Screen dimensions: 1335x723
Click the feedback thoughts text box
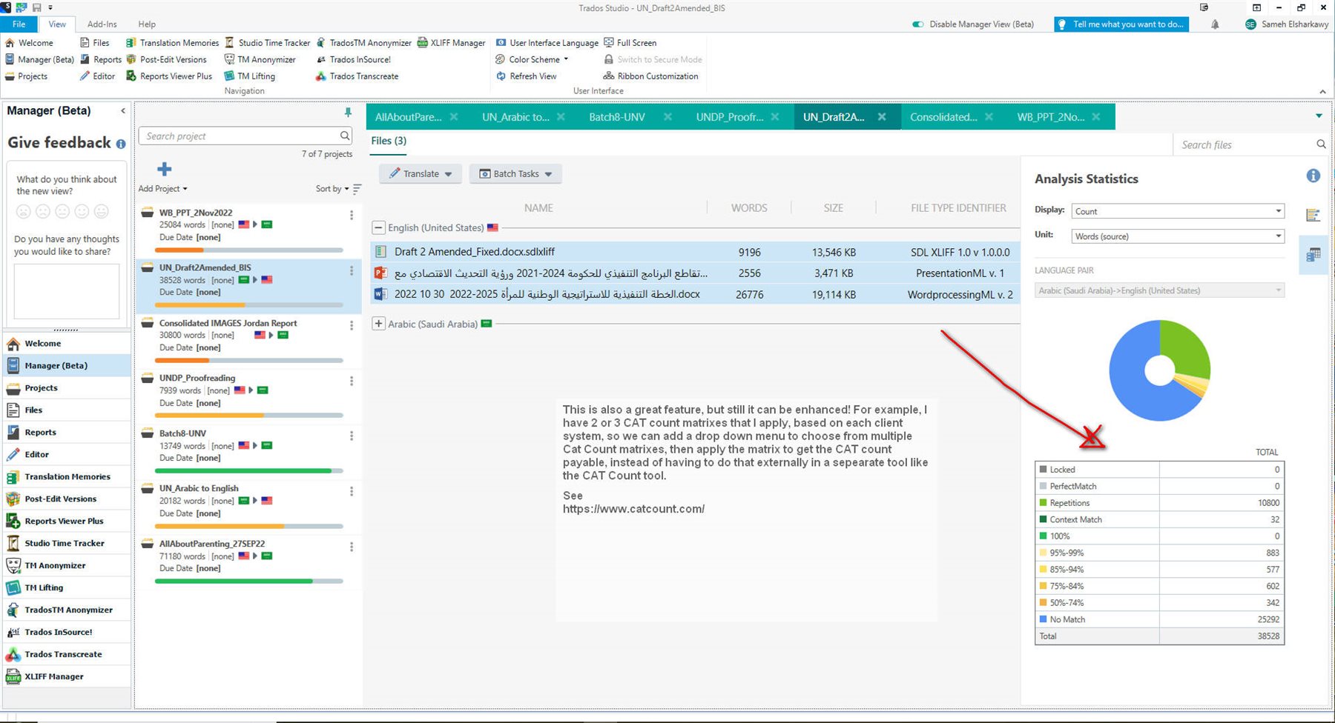tap(67, 292)
